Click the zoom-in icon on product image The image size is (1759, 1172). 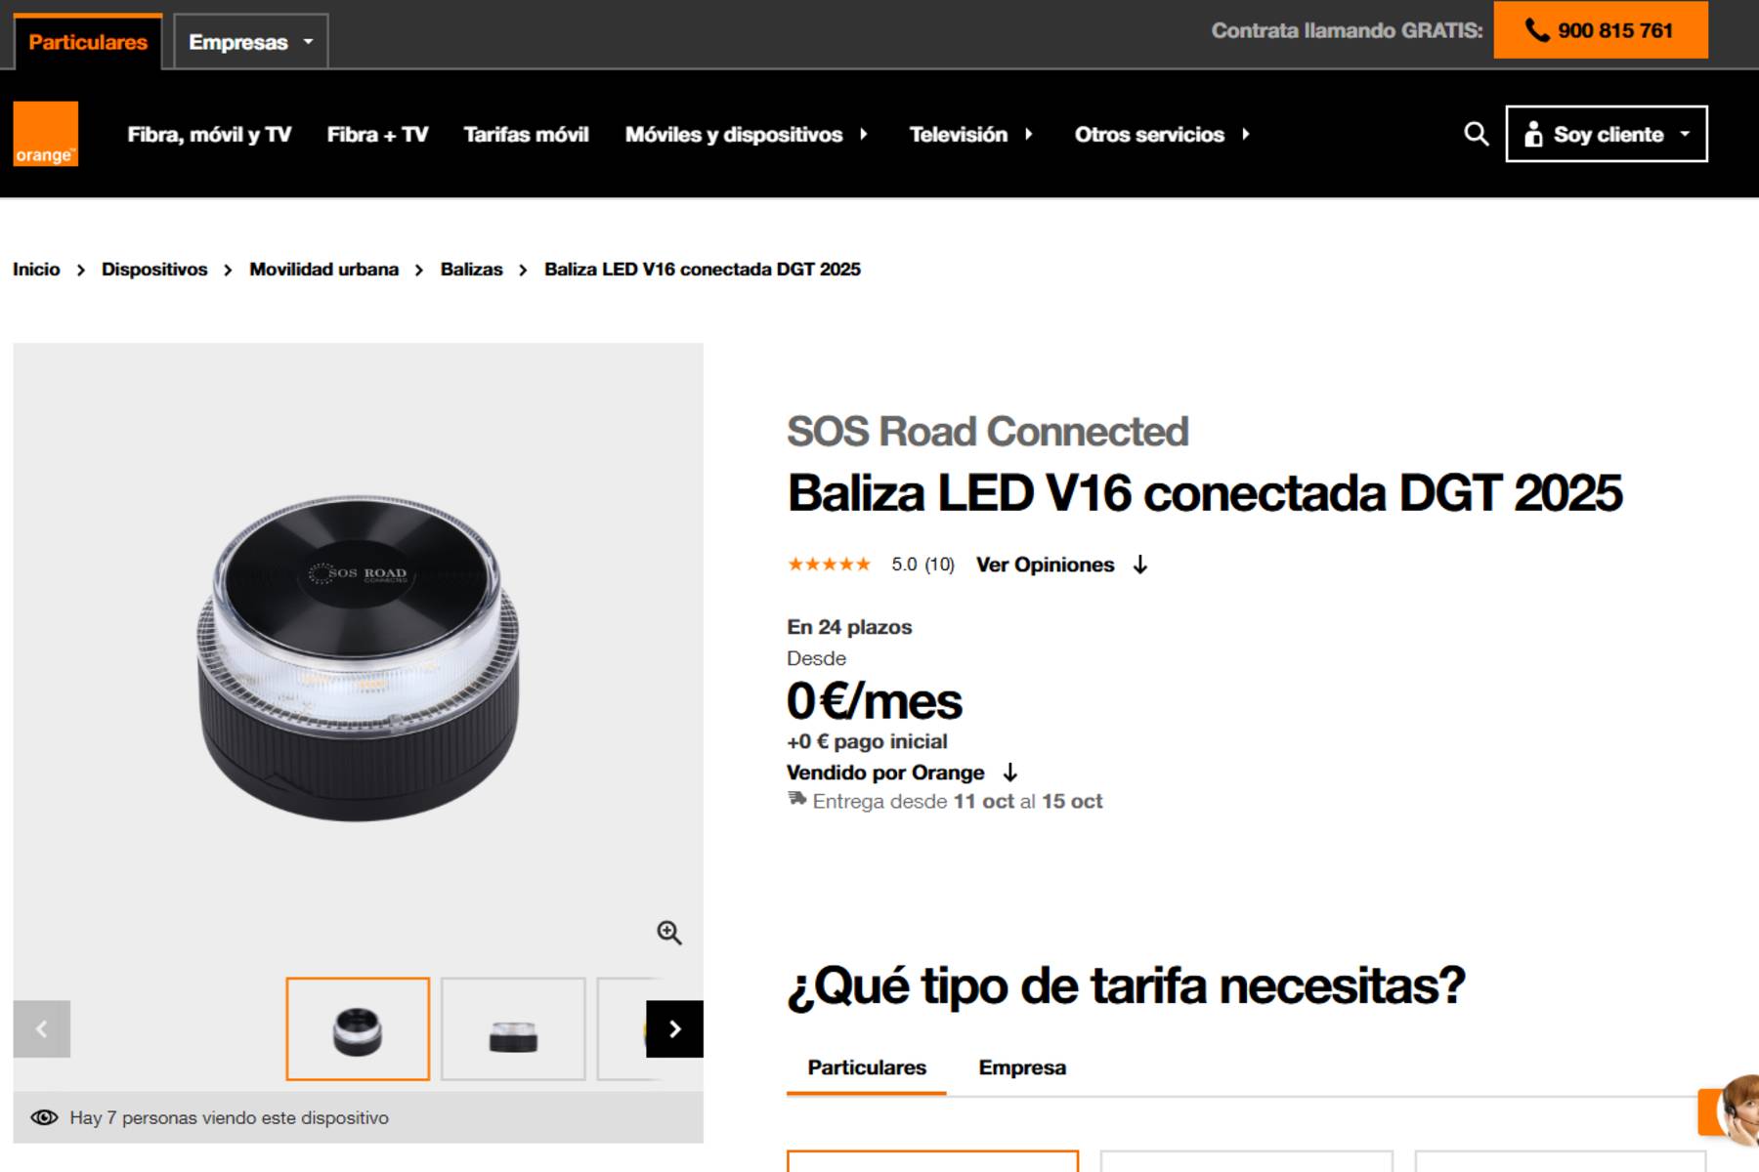pos(668,933)
